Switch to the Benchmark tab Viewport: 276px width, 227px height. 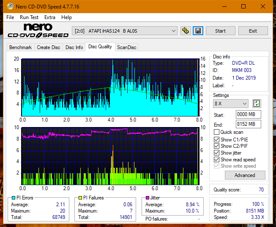pos(20,47)
